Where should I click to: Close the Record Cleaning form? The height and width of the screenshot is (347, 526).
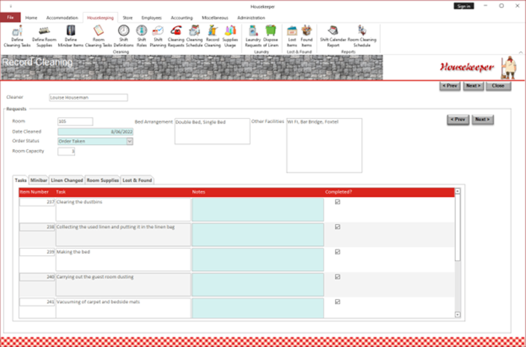(498, 86)
